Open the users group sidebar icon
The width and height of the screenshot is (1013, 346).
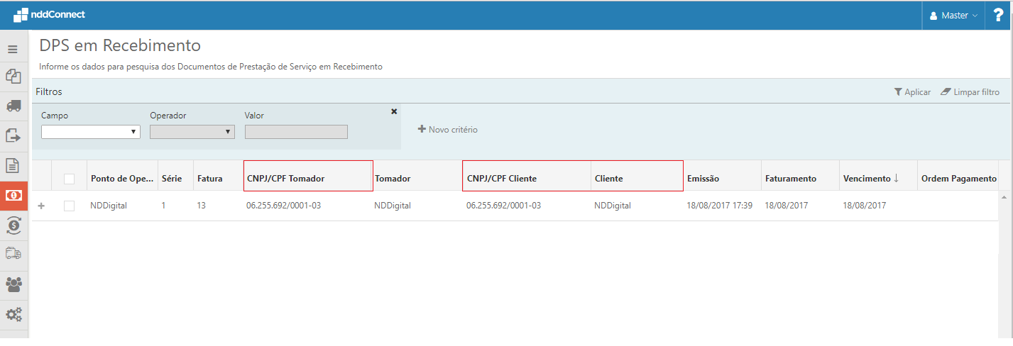tap(13, 284)
